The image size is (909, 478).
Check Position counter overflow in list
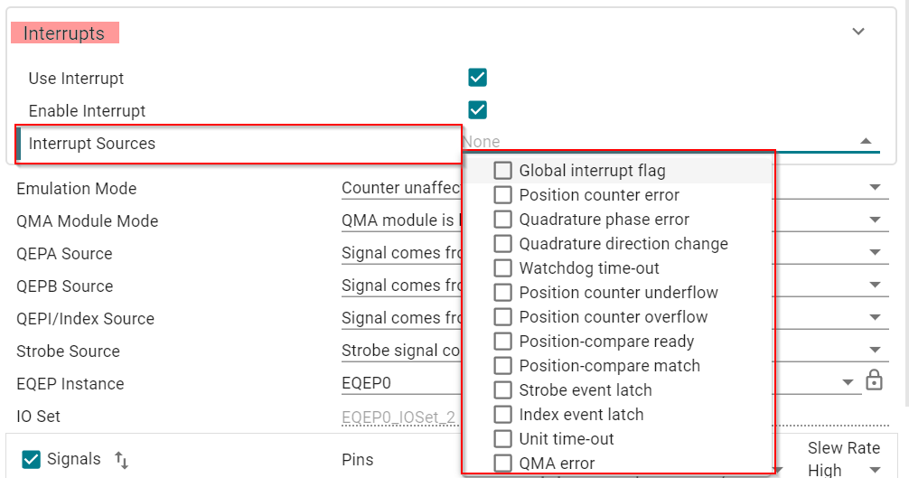click(x=503, y=316)
